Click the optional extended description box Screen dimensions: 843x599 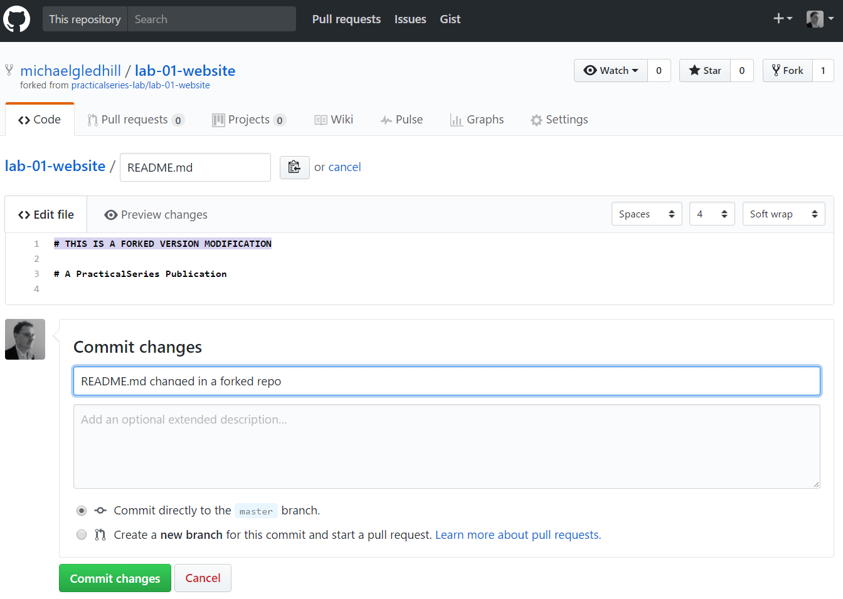pos(447,447)
